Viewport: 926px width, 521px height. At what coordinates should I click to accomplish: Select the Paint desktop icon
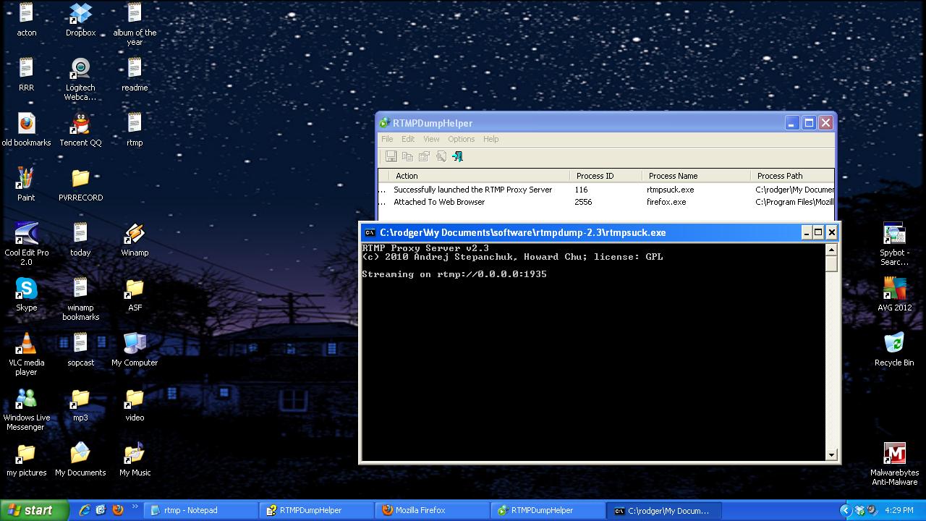pos(26,178)
